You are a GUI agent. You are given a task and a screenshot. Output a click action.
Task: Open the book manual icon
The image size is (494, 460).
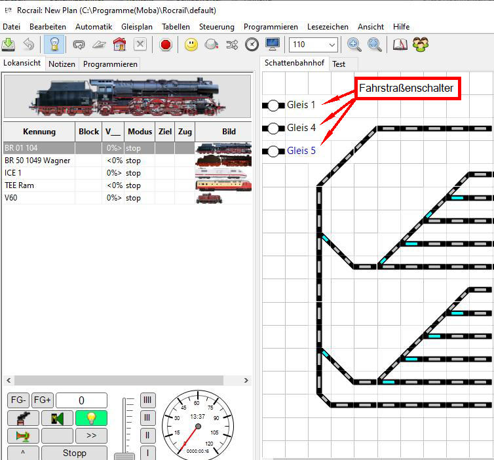click(x=400, y=45)
